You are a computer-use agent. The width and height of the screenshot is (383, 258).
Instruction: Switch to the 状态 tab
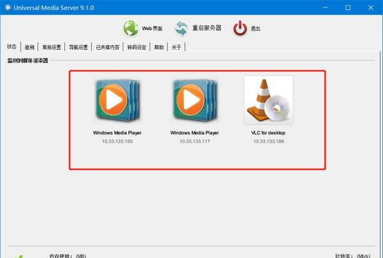point(11,47)
